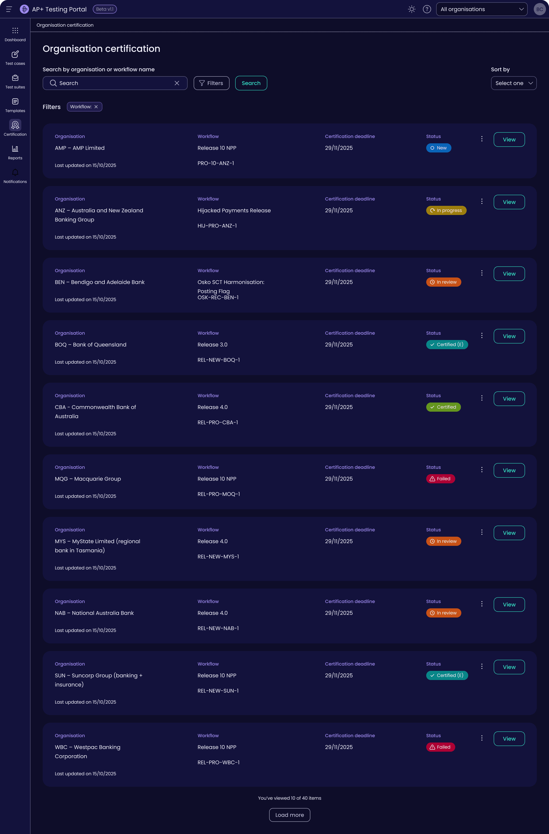
Task: Open the hamburger menu icon
Action: (9, 9)
